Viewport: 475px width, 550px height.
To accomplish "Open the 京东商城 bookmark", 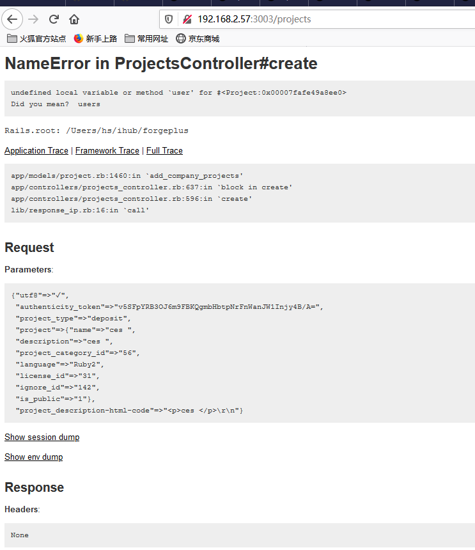I will coord(198,38).
